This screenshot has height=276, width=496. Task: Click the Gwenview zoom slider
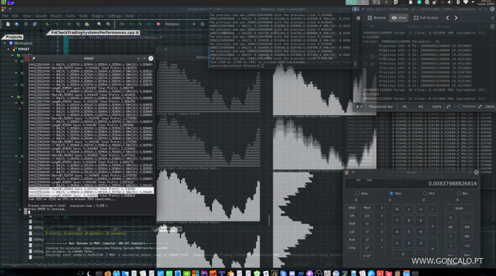tap(460, 107)
